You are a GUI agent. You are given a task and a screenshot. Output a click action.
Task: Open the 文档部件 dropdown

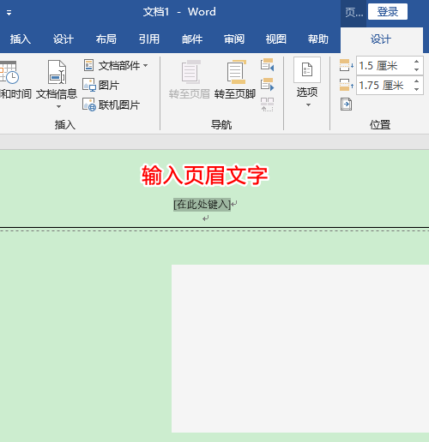point(116,66)
